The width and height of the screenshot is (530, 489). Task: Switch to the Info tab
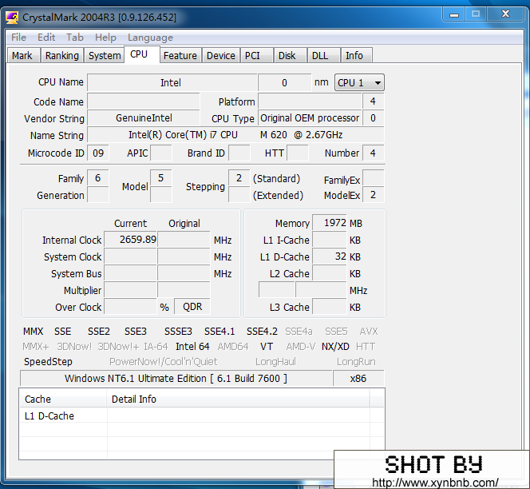354,55
